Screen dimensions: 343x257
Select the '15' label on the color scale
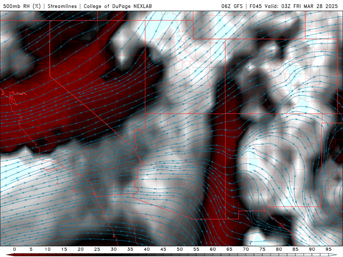64,249
